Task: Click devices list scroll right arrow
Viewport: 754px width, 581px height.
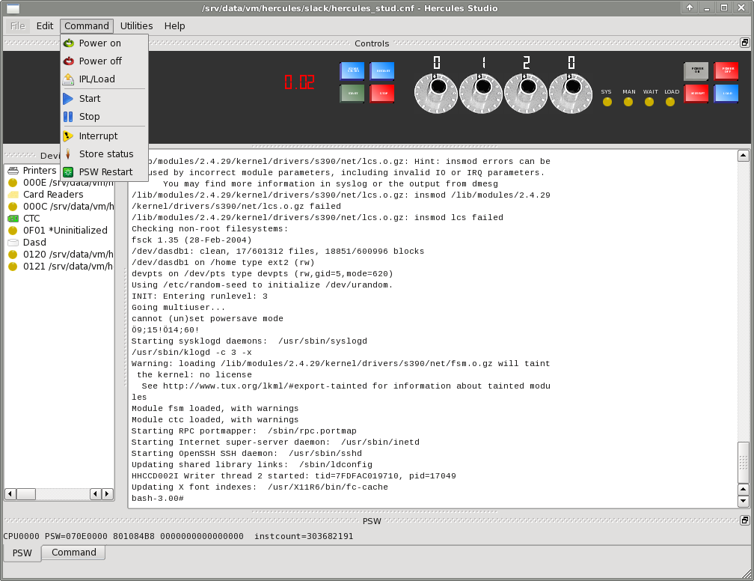Action: coord(107,494)
